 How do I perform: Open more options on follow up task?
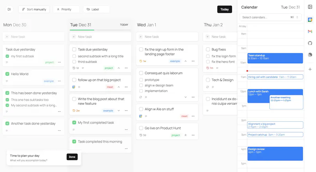126,87
